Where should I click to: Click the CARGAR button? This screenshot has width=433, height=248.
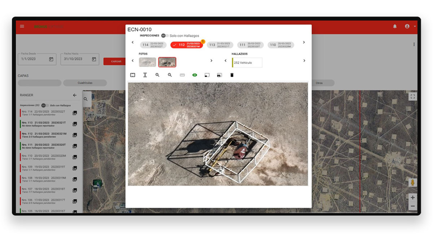coord(116,62)
